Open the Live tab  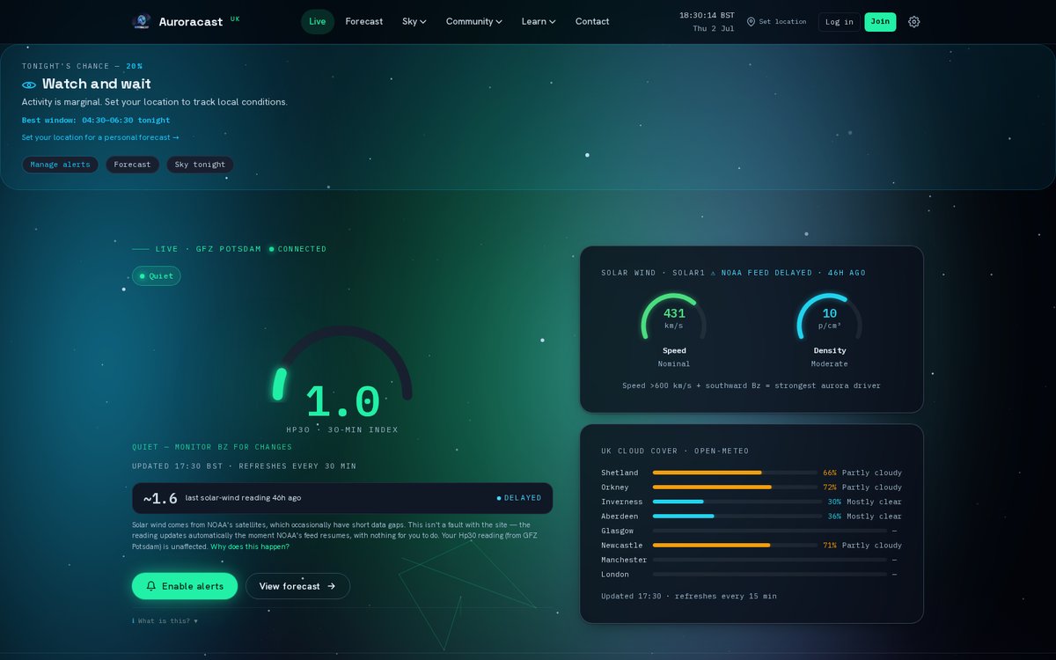point(318,22)
